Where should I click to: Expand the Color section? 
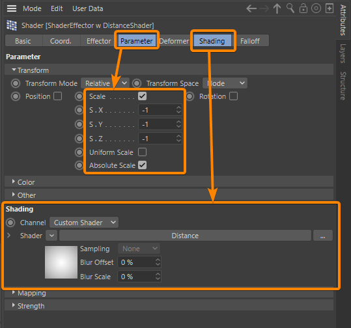pos(14,182)
